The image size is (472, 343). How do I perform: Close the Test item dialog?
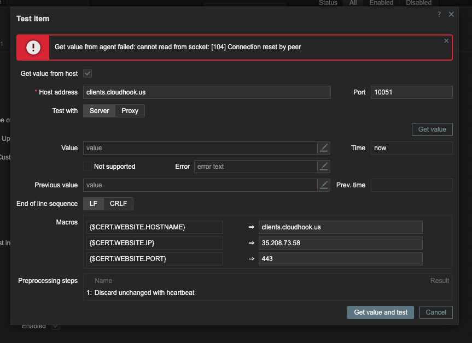(x=451, y=15)
